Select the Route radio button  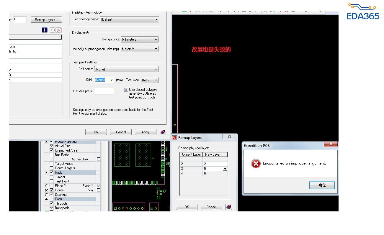(x=46, y=190)
